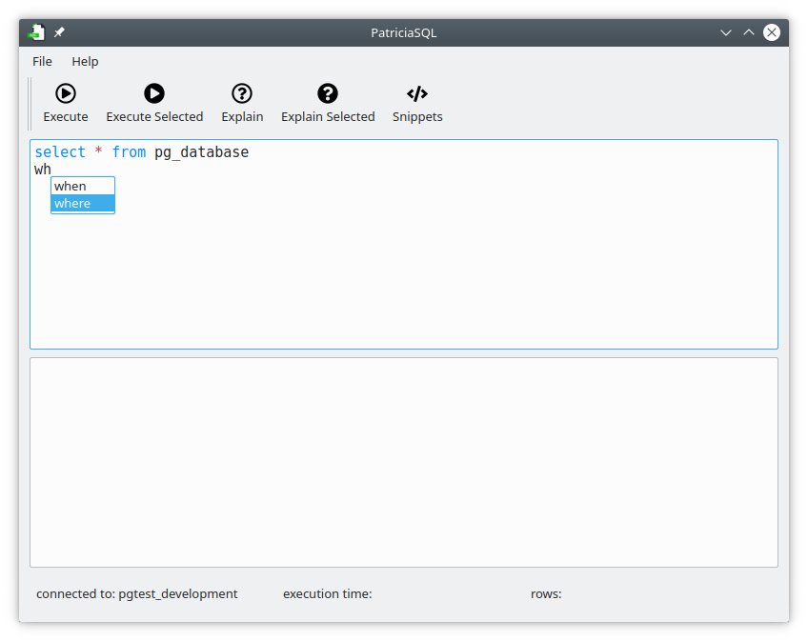Open Snippets using the code brackets icon
Viewport: 808px width, 641px height.
coord(416,93)
